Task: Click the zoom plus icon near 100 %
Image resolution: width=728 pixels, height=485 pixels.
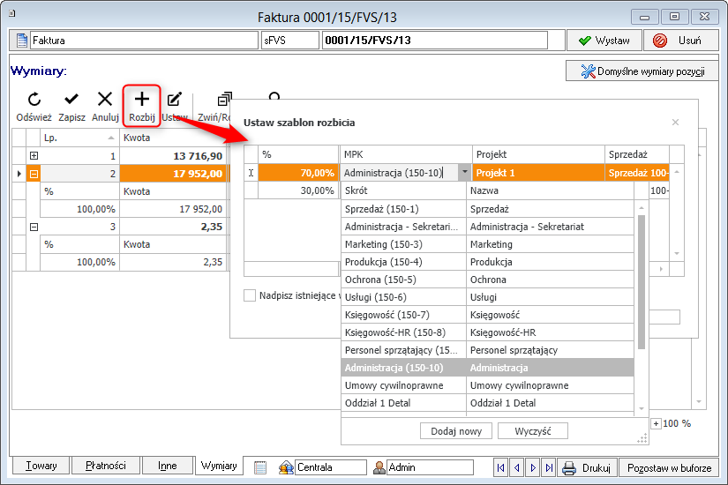Action: (x=656, y=423)
